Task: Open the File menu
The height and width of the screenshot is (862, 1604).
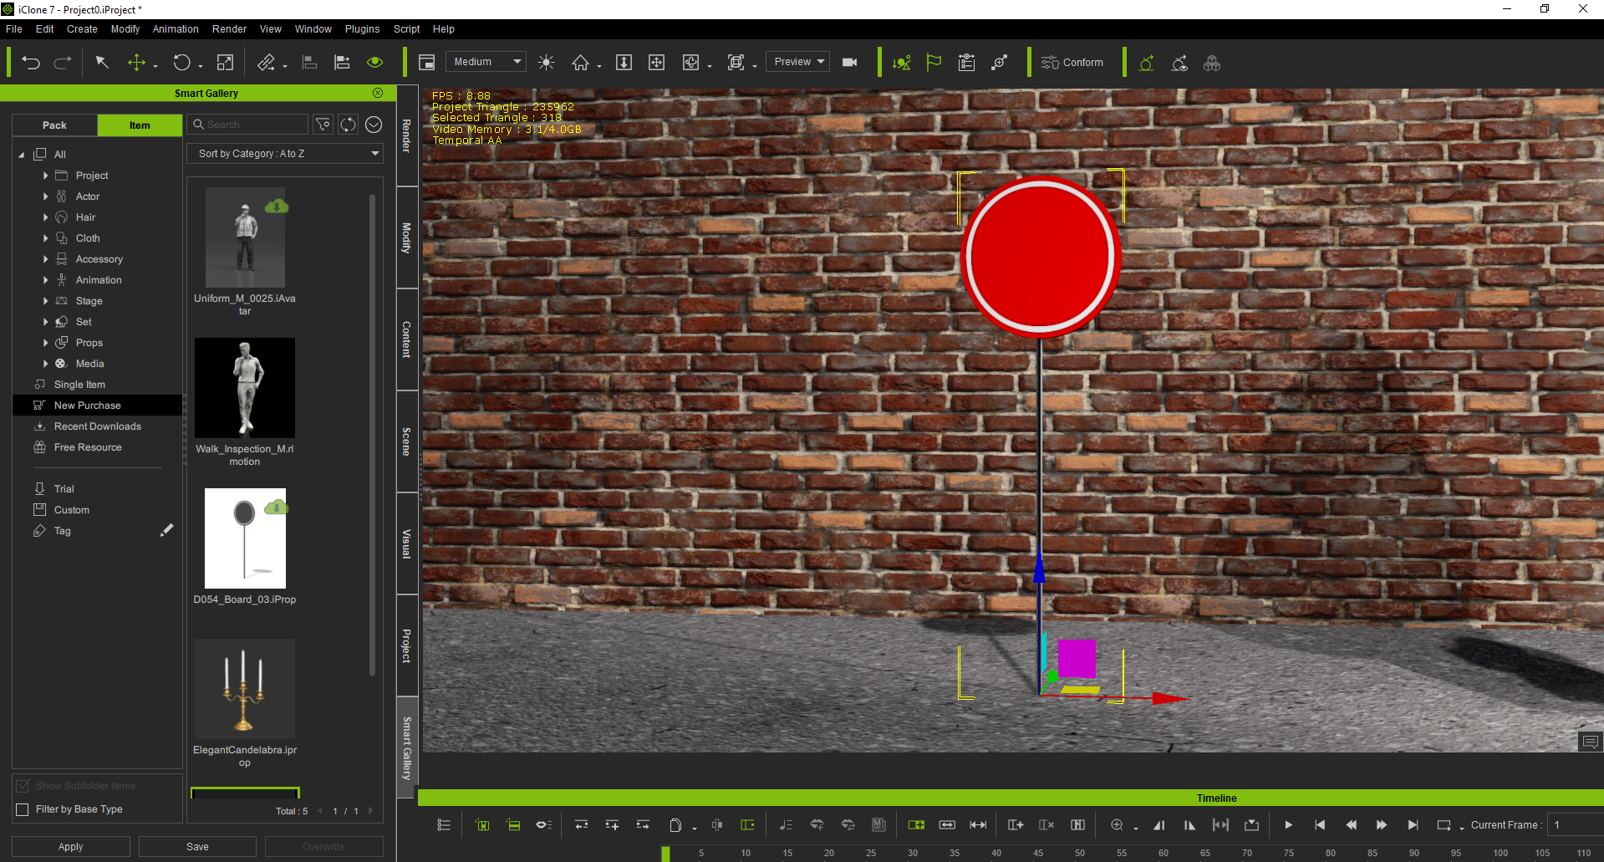Action: click(x=14, y=29)
